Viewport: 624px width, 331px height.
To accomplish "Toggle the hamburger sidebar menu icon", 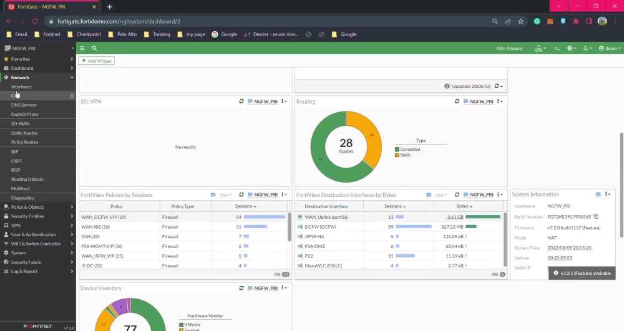I will (x=82, y=48).
